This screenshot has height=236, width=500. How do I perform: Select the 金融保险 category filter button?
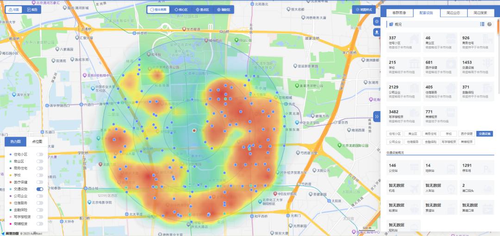[x=431, y=142]
